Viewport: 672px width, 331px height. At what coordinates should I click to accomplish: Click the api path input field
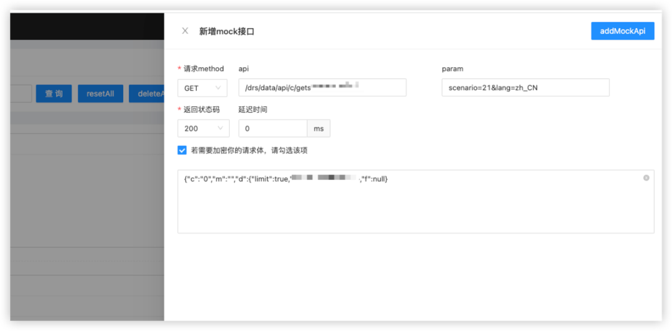(322, 88)
